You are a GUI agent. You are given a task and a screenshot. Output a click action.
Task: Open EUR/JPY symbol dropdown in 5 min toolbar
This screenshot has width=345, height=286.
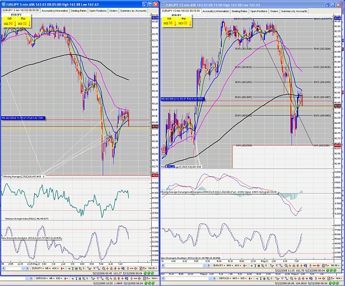(38, 268)
